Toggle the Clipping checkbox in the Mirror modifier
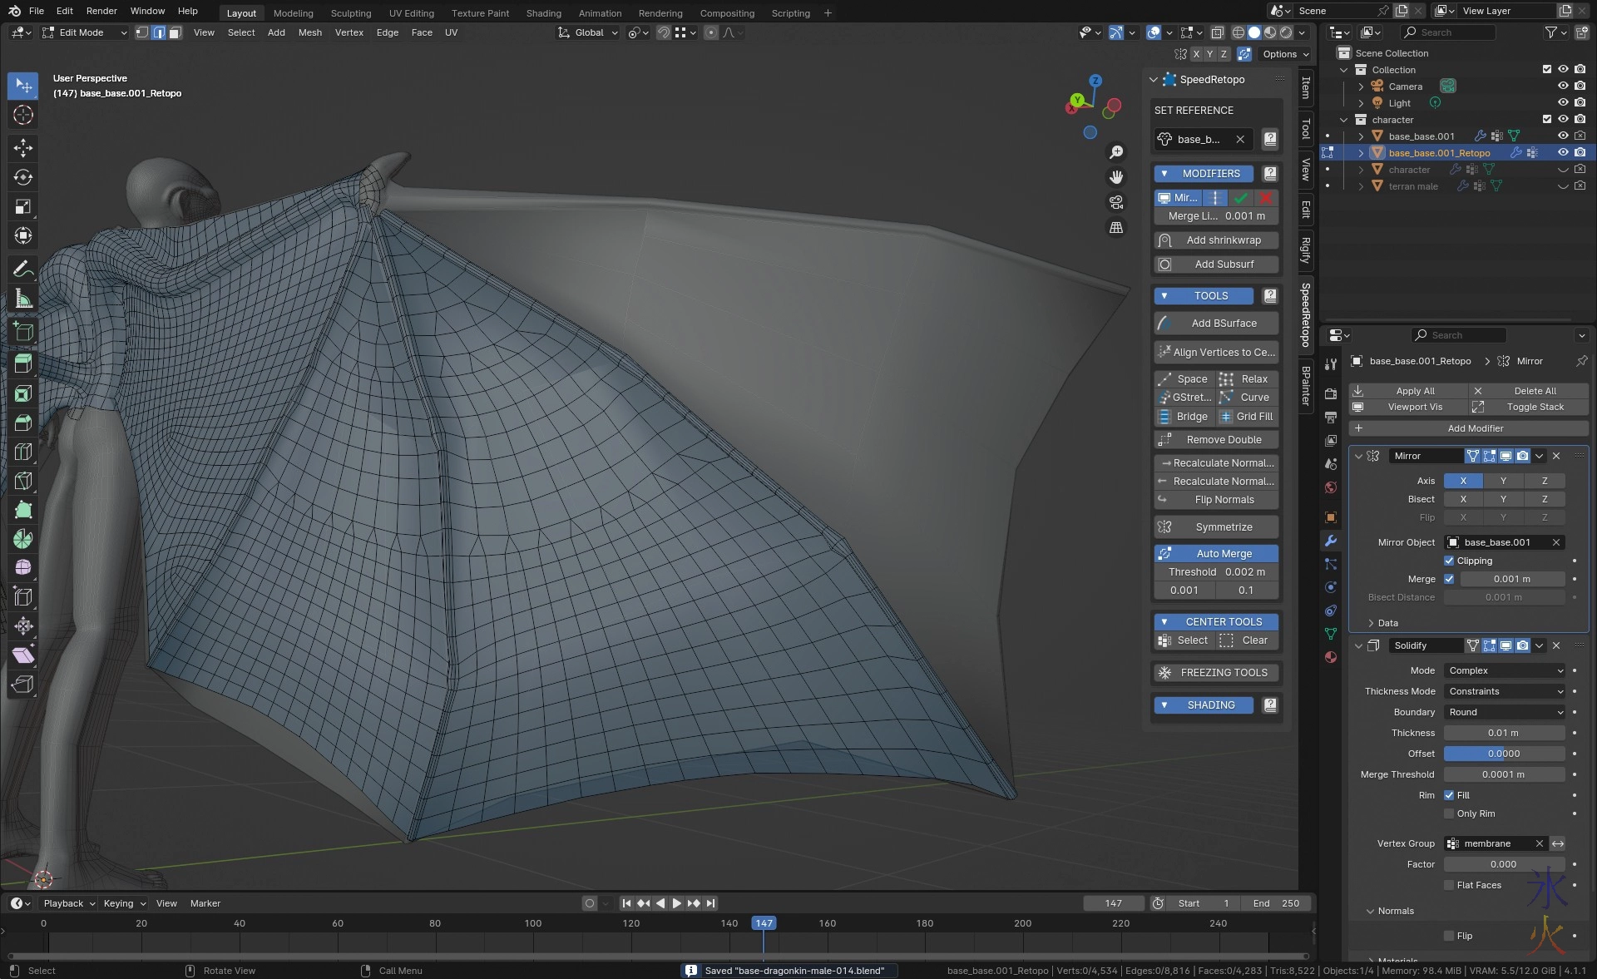Screen dimensions: 1597x979 (1449, 561)
